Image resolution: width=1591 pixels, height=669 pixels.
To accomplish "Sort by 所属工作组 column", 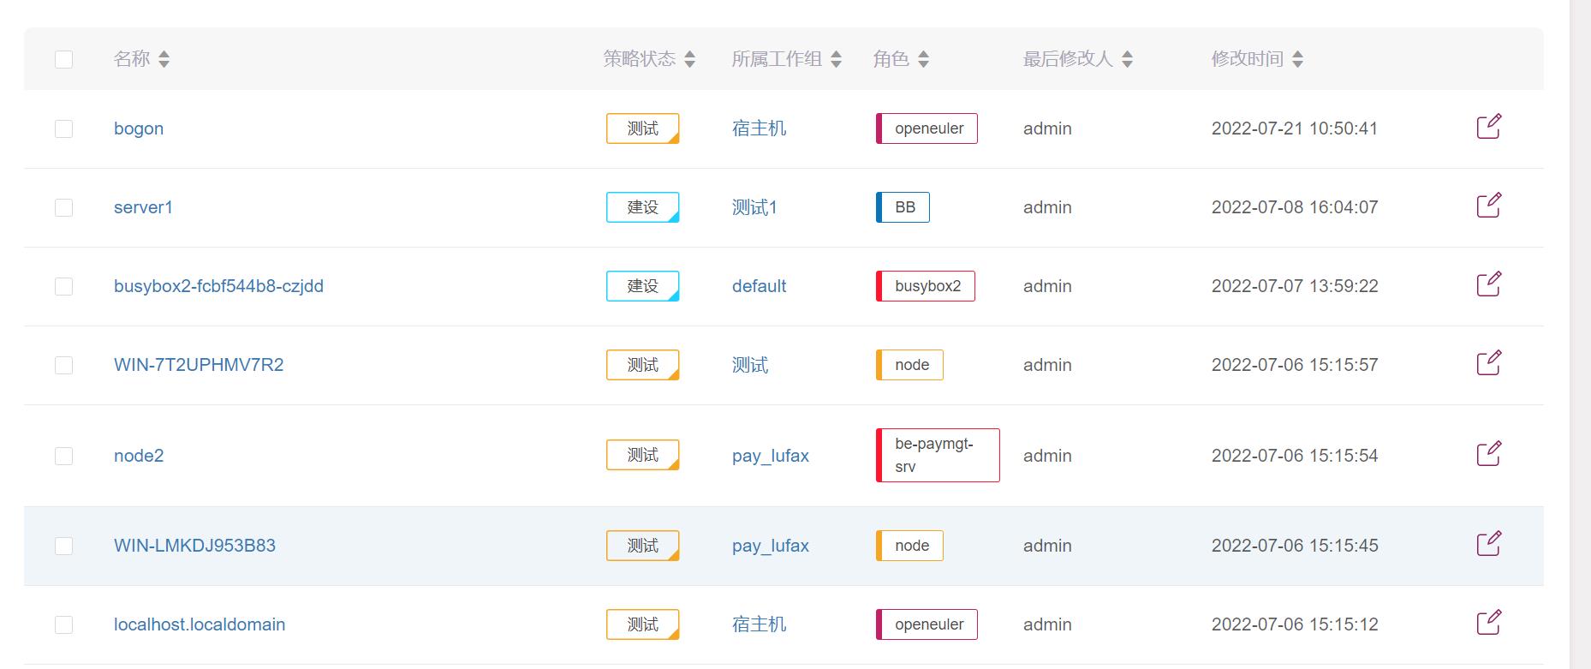I will click(836, 59).
